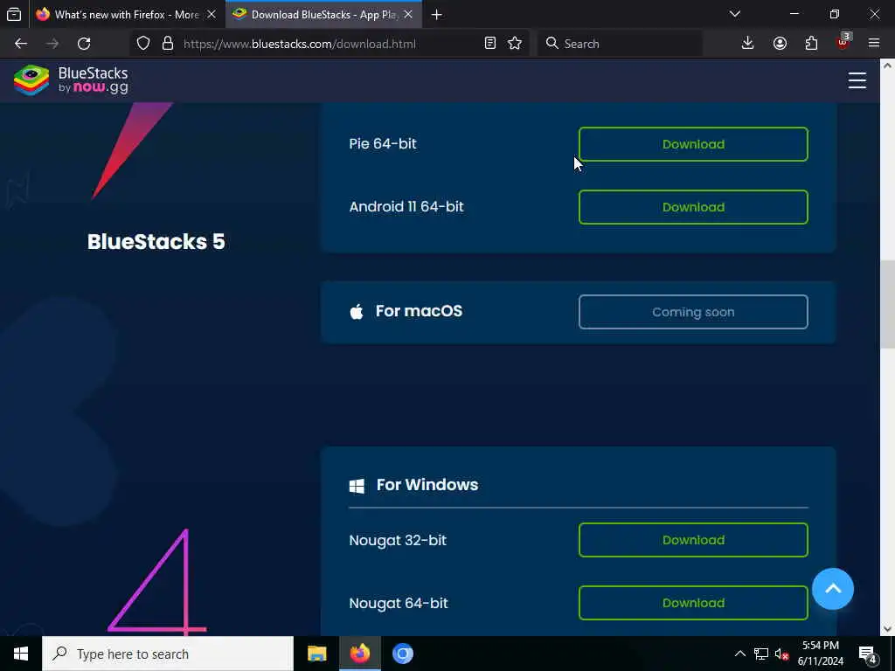895x671 pixels.
Task: Click the macOS Coming soon button
Action: (693, 312)
